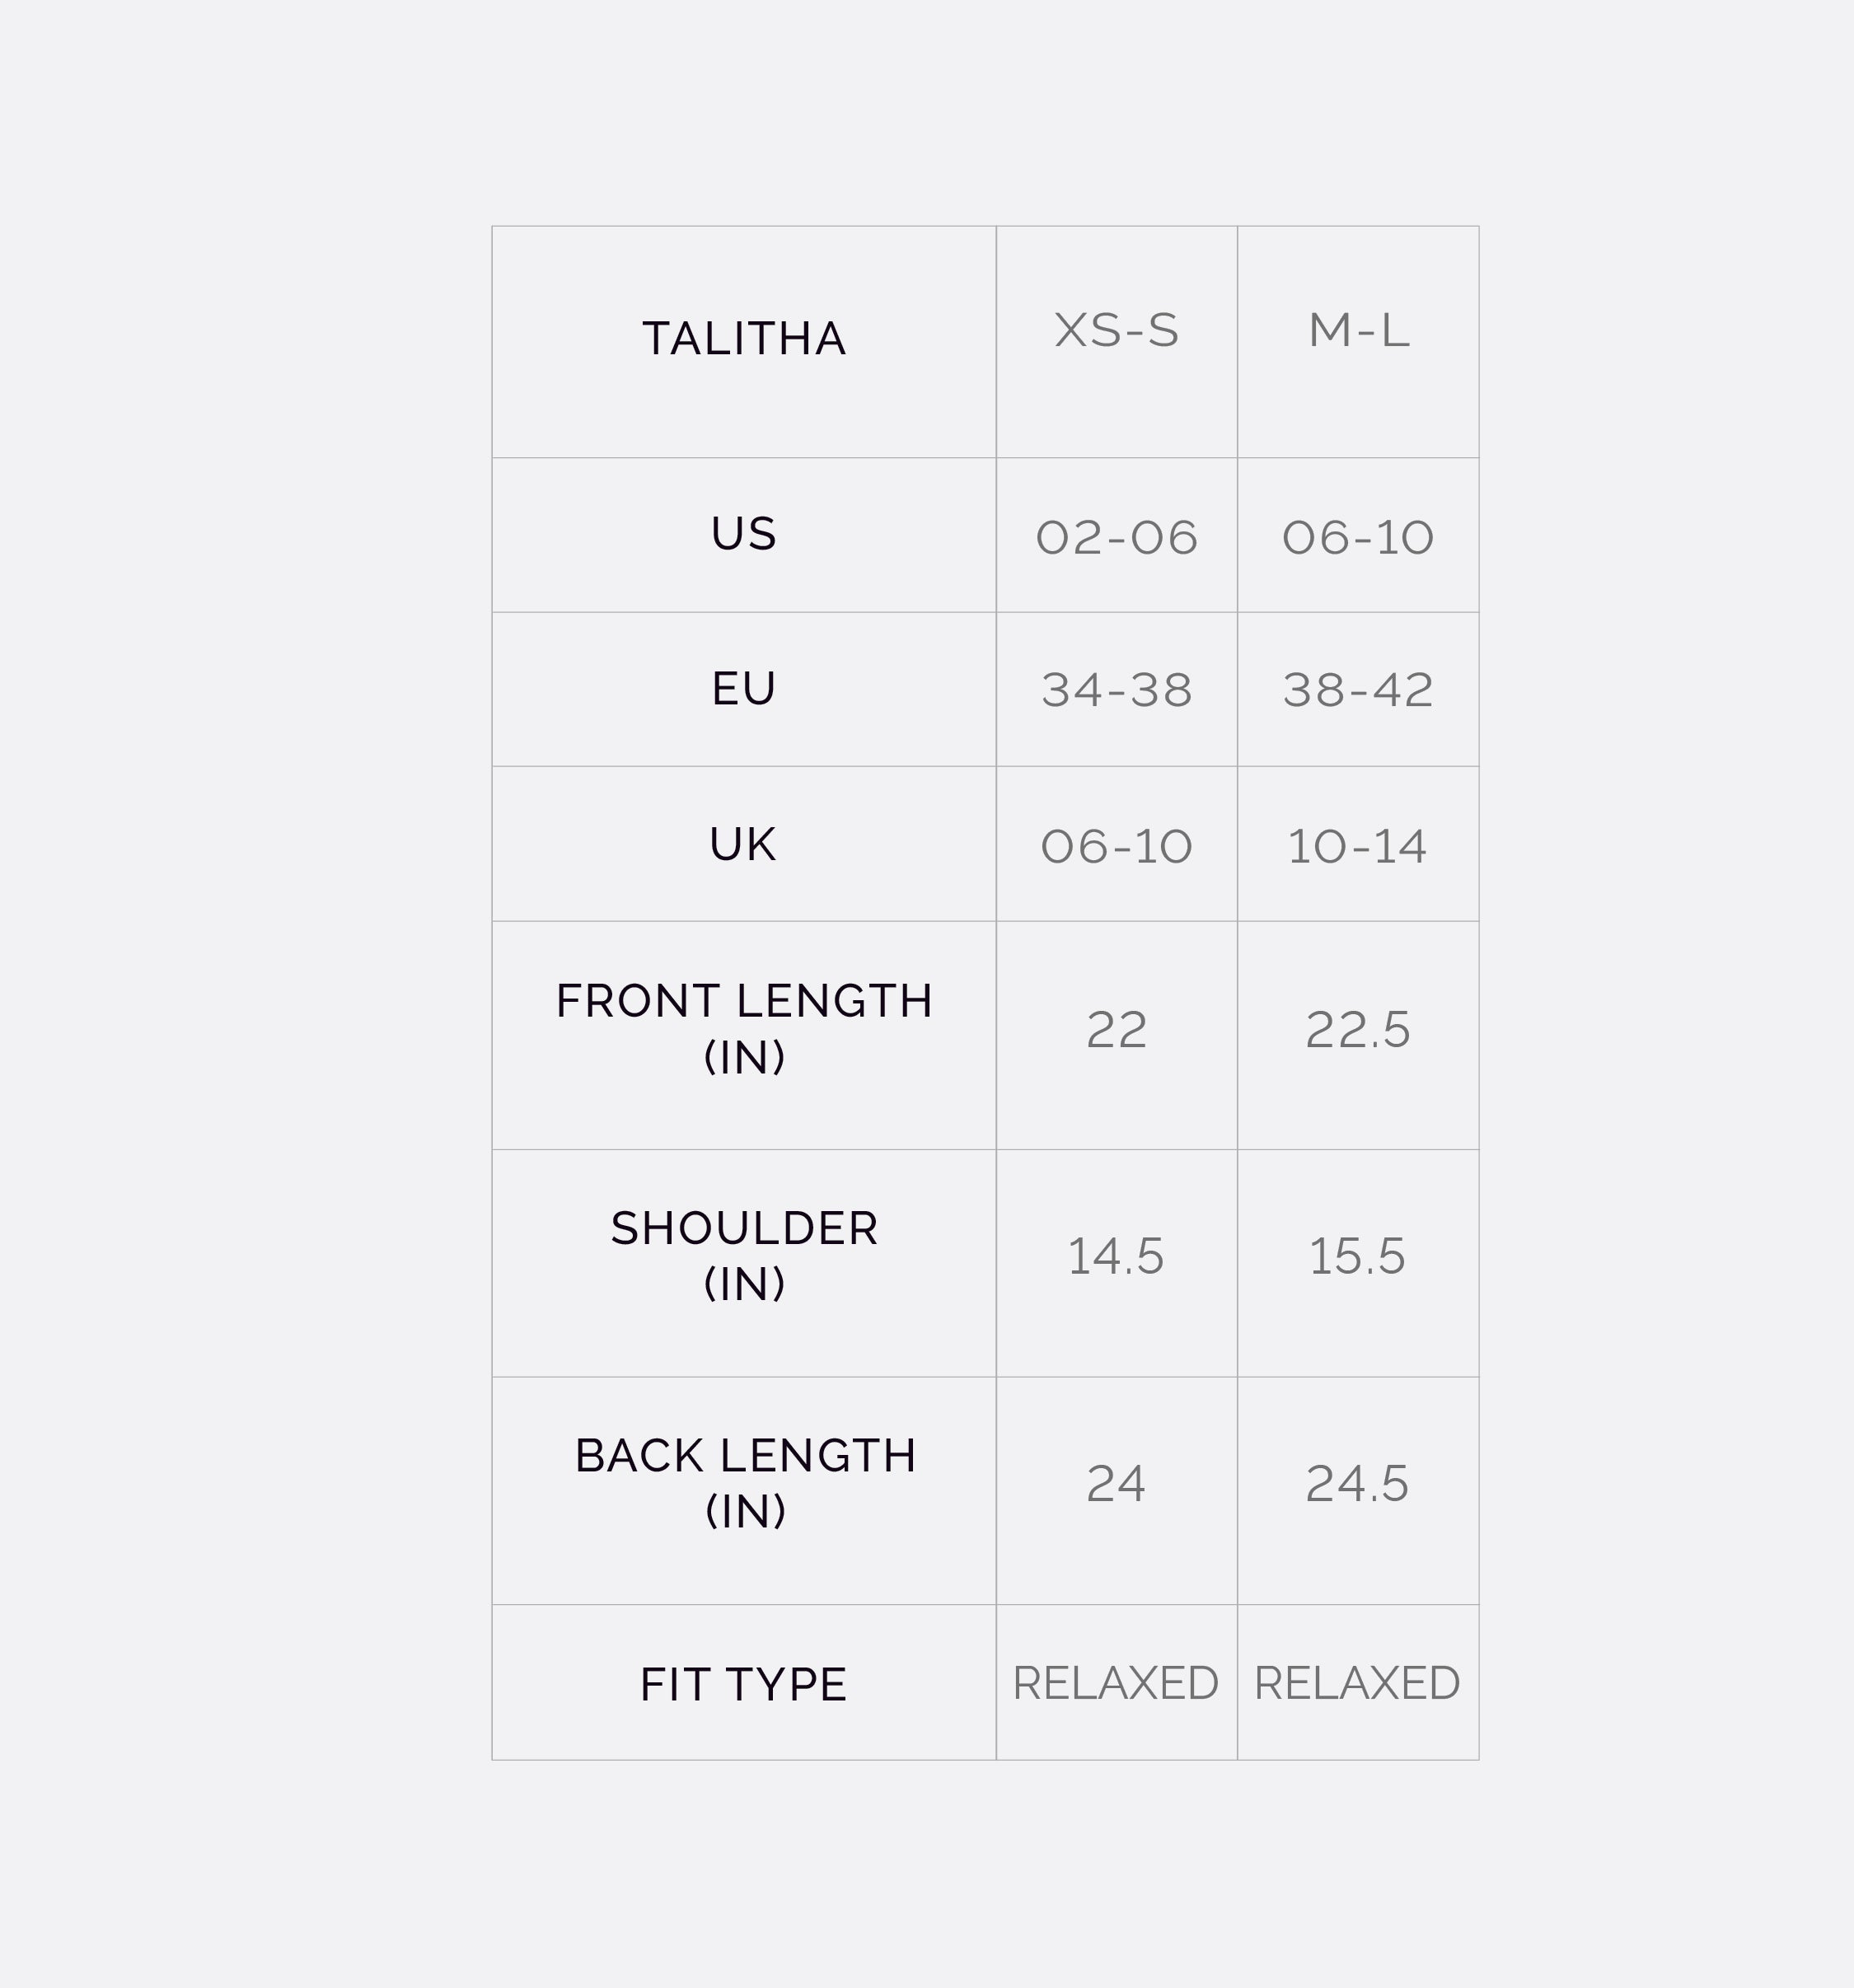Select the front length value 22

coord(1116,1030)
